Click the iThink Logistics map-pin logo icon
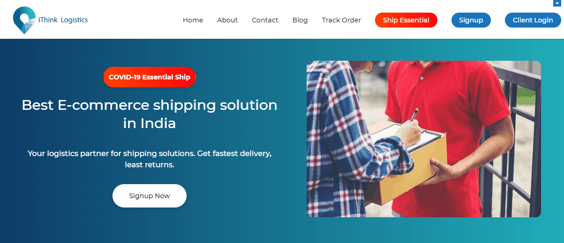This screenshot has height=243, width=564. 24,20
